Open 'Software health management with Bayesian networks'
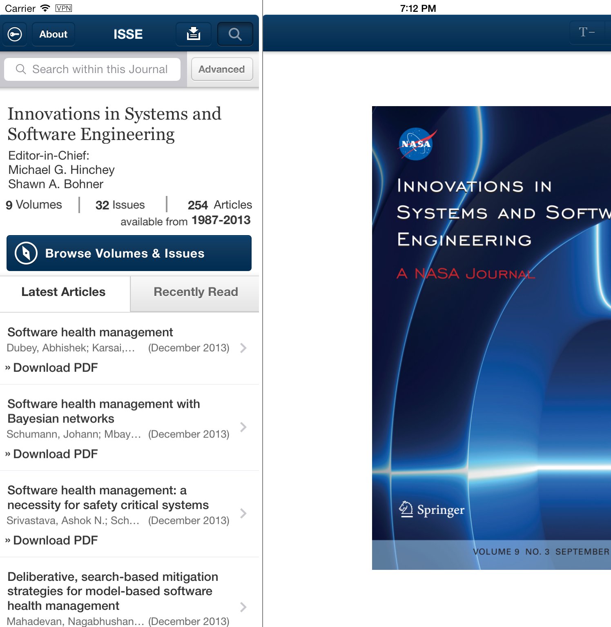This screenshot has height=627, width=611. pos(104,411)
